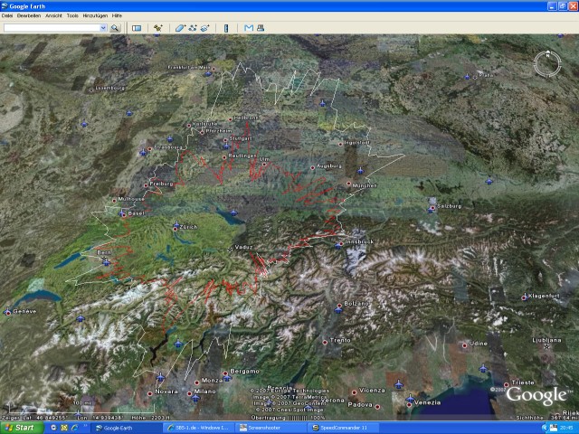This screenshot has height=434, width=579.
Task: Toggle the sidebar panel icon in toolbar
Action: pyautogui.click(x=137, y=28)
